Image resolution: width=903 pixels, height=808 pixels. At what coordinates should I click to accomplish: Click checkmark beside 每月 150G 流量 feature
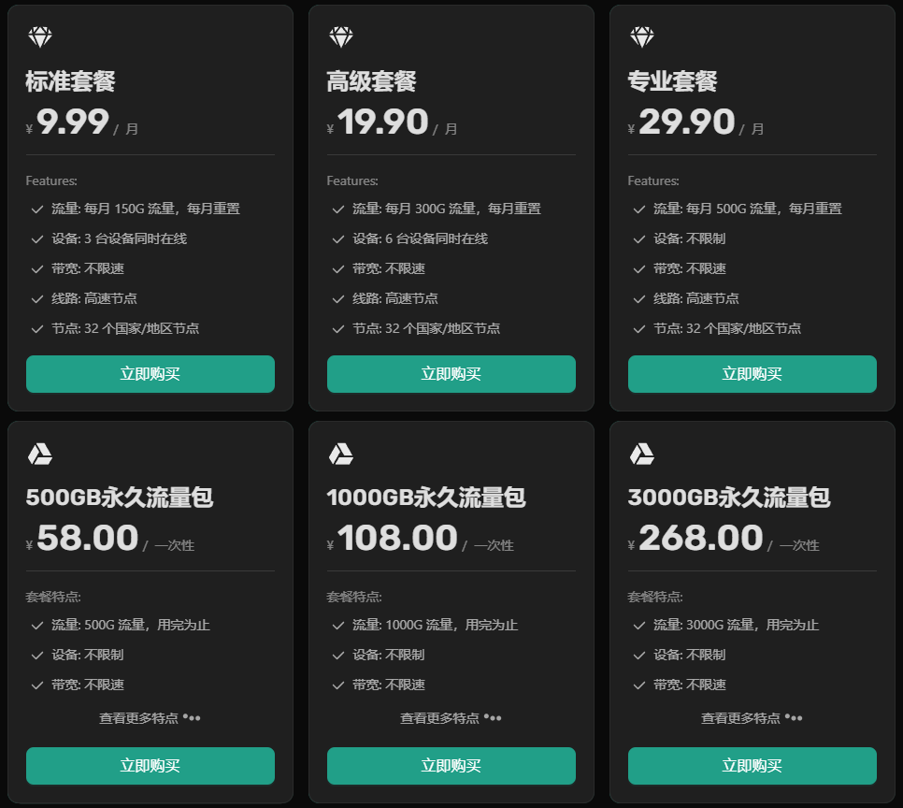point(37,209)
